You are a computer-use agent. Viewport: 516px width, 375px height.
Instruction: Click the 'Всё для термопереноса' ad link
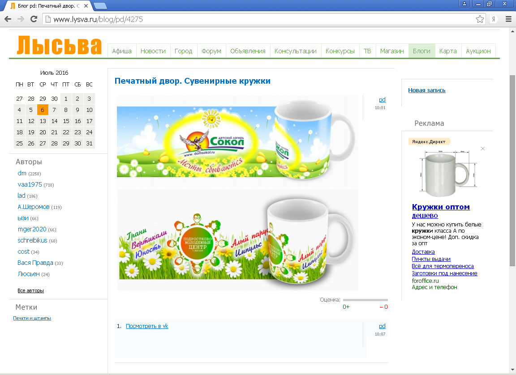click(x=443, y=266)
